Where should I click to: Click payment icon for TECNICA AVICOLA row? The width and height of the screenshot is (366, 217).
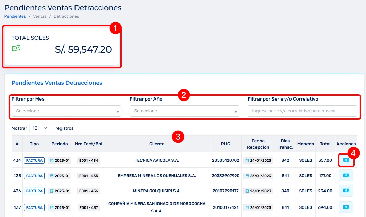click(346, 160)
